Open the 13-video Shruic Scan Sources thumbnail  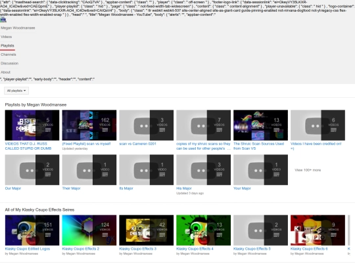[x=260, y=125]
